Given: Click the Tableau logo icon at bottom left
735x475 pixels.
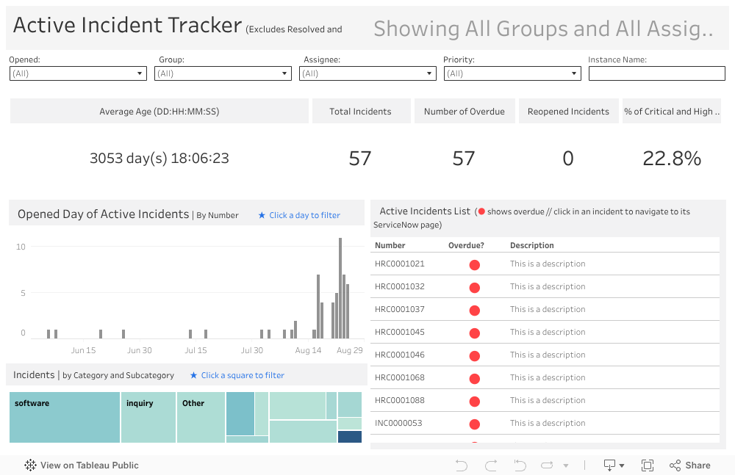Looking at the screenshot, I should 31,465.
